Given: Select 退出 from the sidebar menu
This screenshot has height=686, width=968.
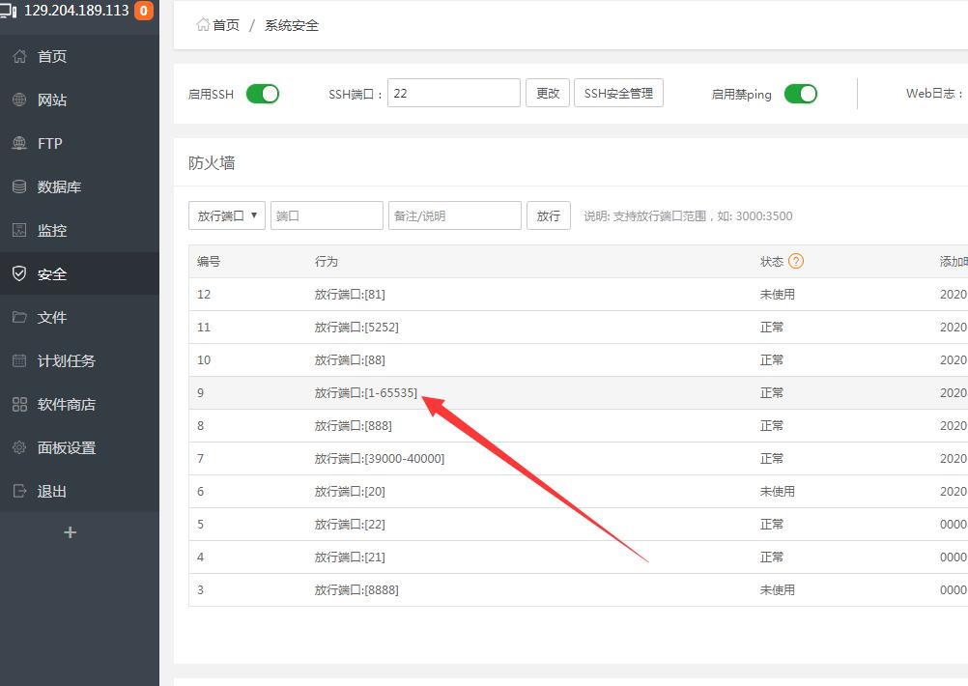Looking at the screenshot, I should (x=52, y=492).
